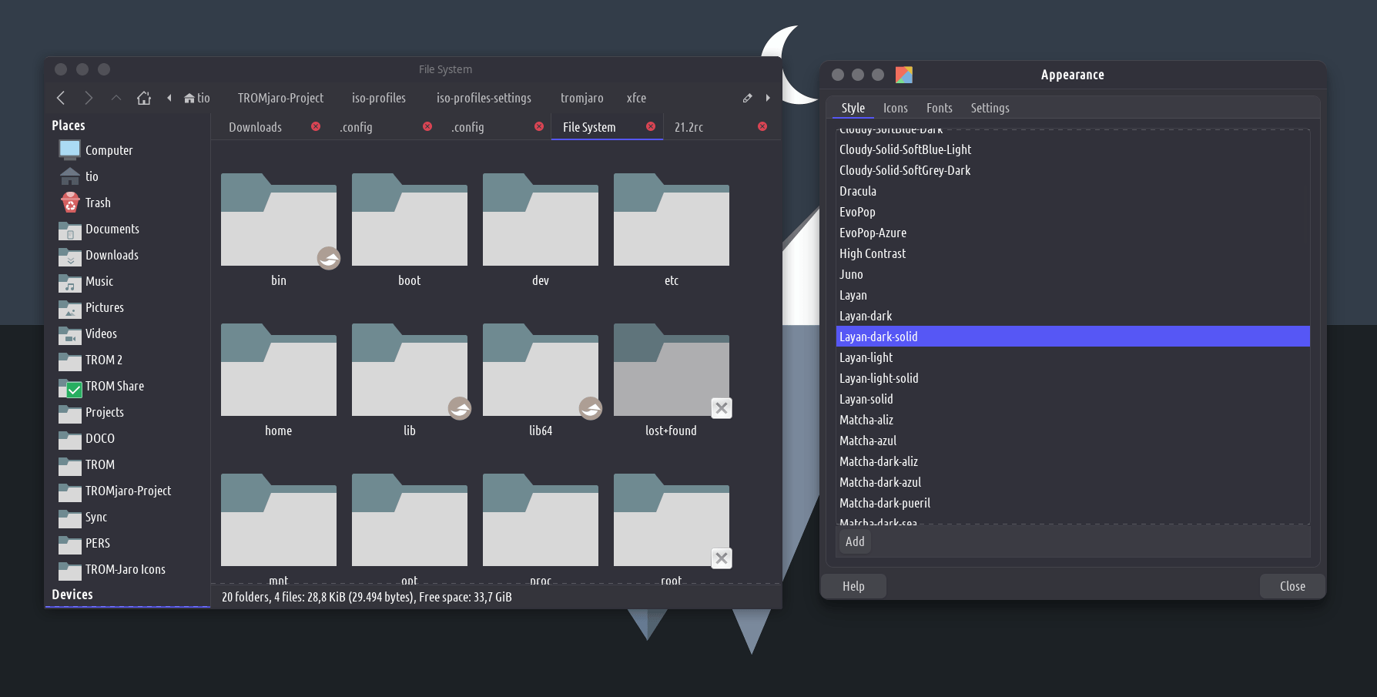This screenshot has height=697, width=1377.
Task: Close the File System tab
Action: [651, 126]
